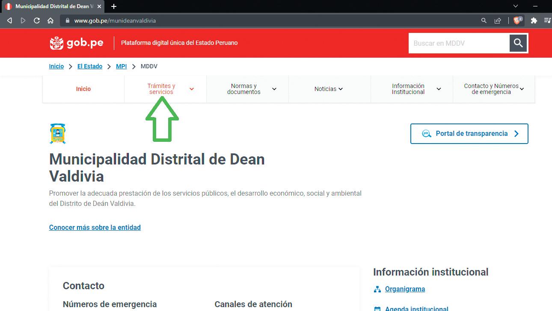Expand Contacto y Números de emergencia chevron

tap(522, 89)
